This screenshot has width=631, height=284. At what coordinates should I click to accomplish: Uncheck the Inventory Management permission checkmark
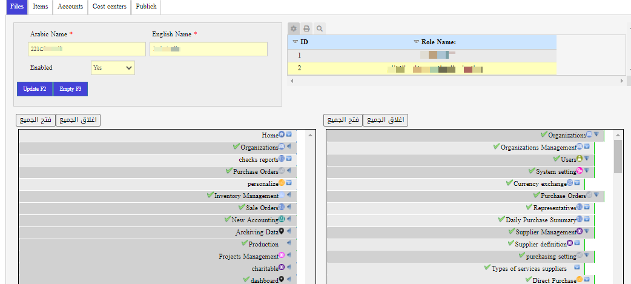point(210,195)
